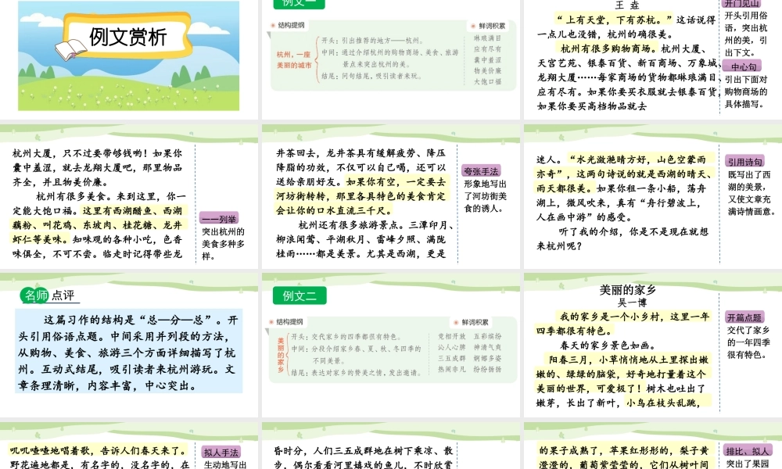Click the purple 开篇点题 annotation tag

(x=744, y=317)
